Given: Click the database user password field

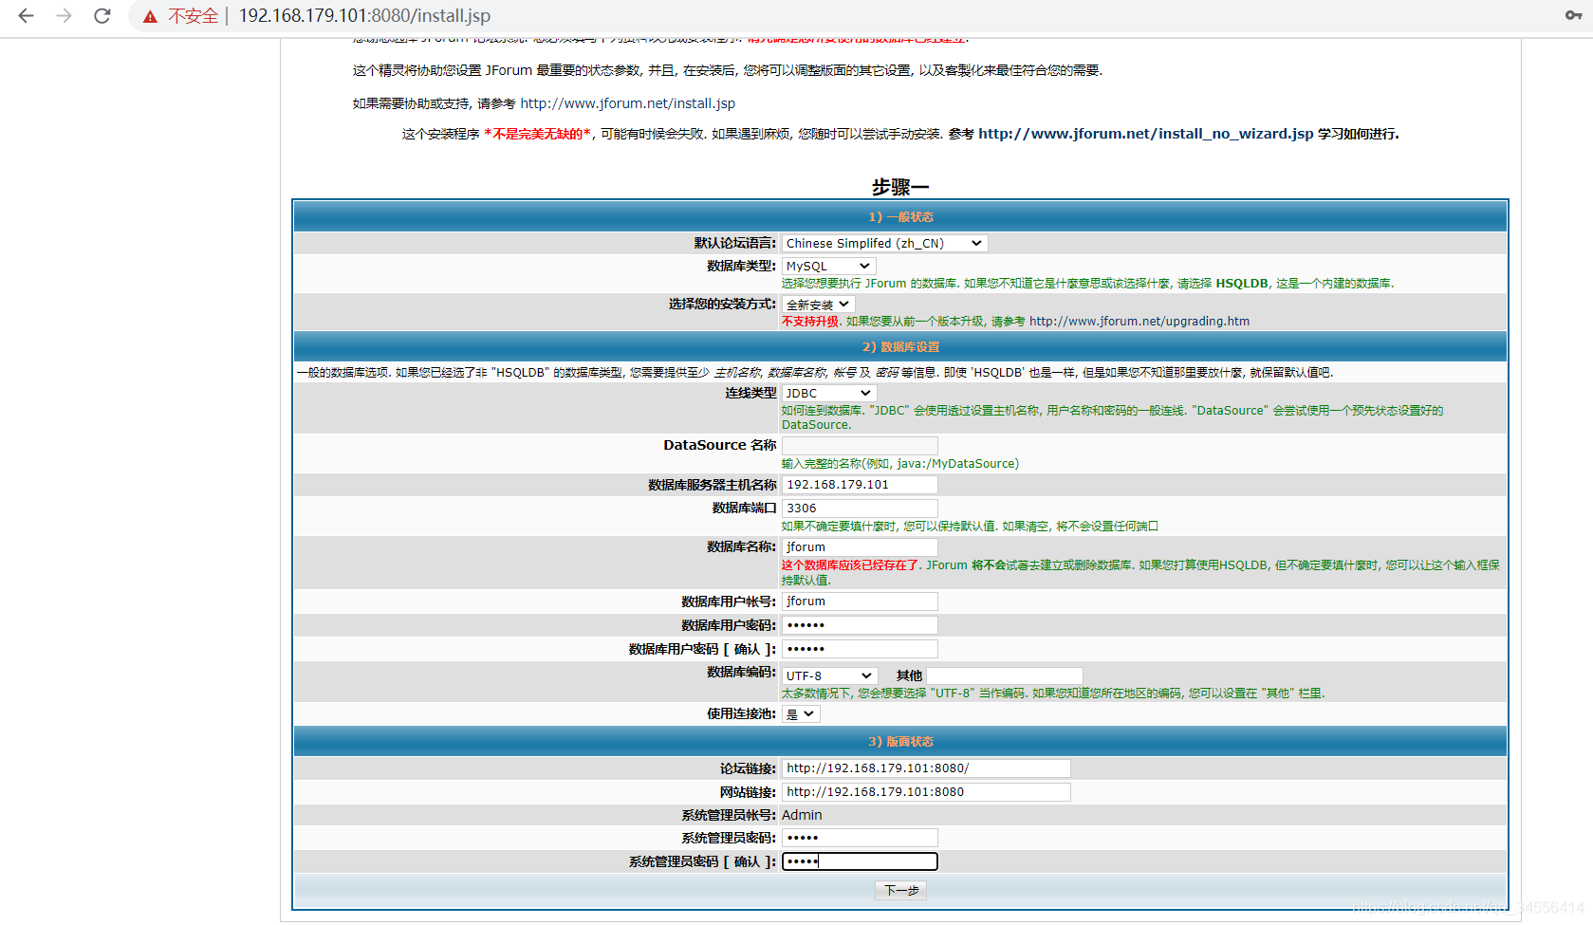Looking at the screenshot, I should click(x=860, y=625).
